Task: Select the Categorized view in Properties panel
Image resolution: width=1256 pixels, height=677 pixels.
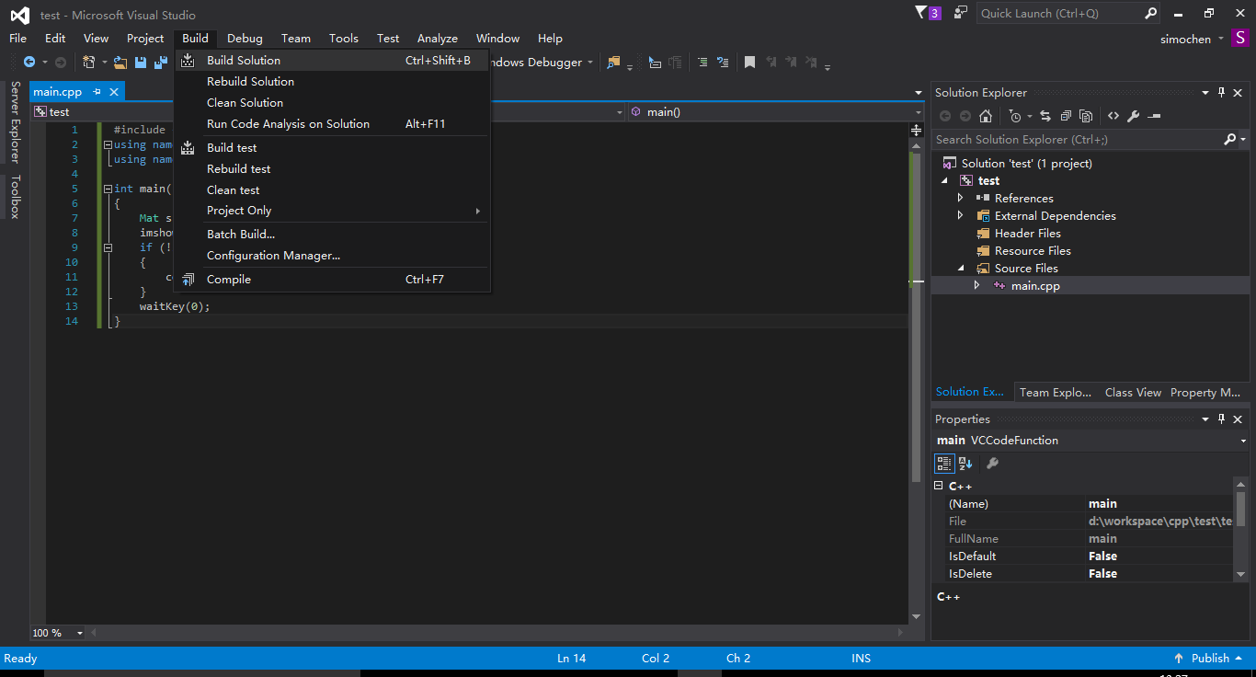Action: click(x=944, y=464)
